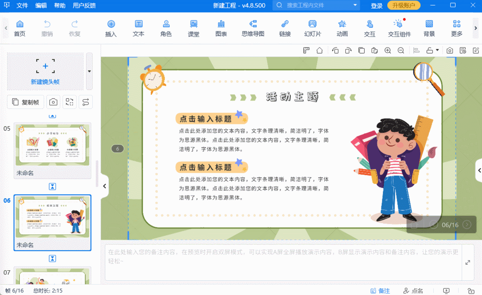This screenshot has height=295, width=482.
Task: Open the 插入 insert tool
Action: point(111,28)
